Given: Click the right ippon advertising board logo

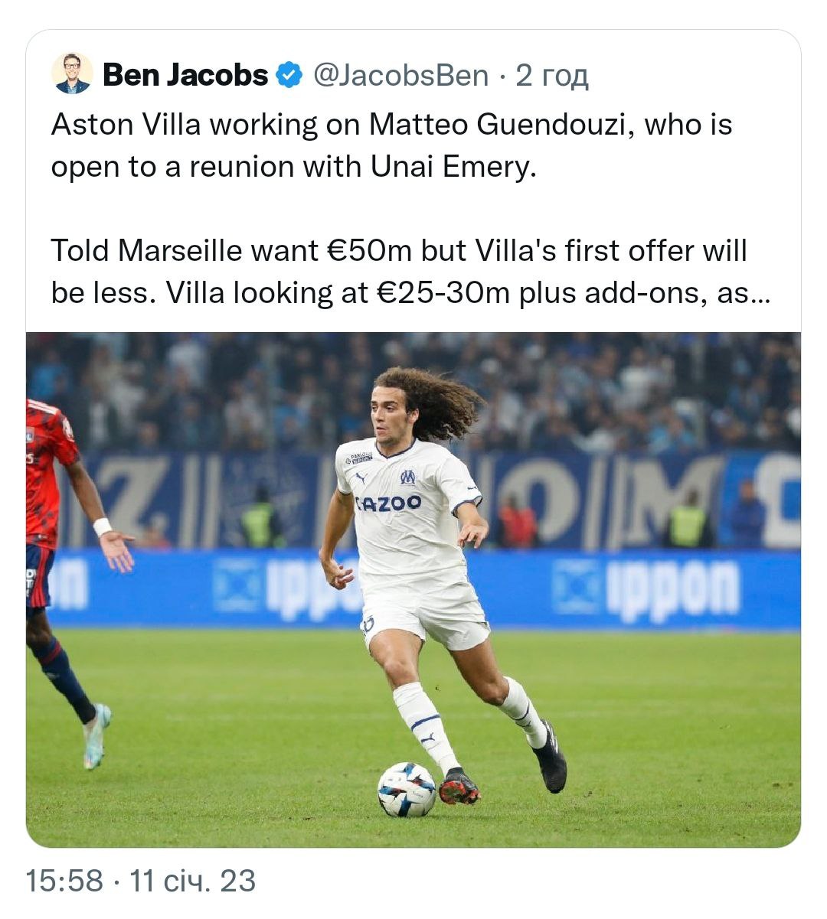Looking at the screenshot, I should [648, 588].
